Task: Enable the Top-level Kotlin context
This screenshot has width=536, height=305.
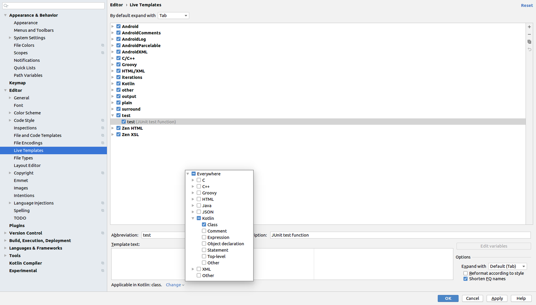Action: pos(204,256)
